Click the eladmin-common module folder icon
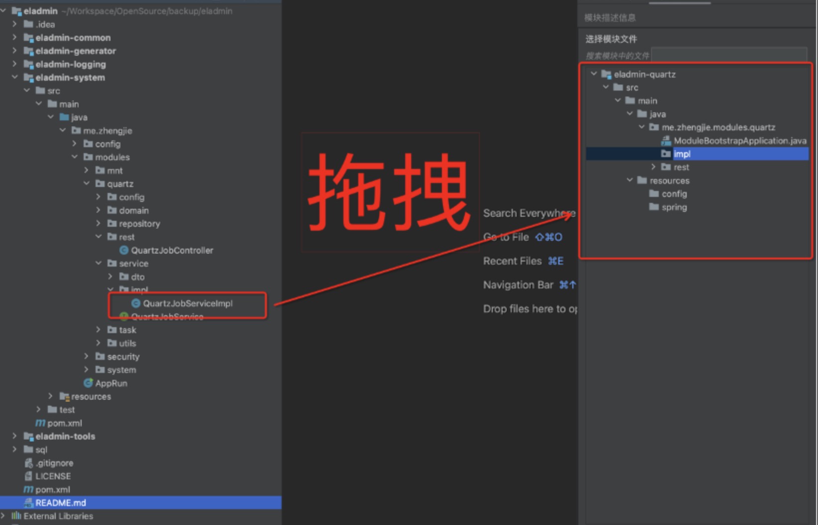The height and width of the screenshot is (525, 818). coord(28,38)
